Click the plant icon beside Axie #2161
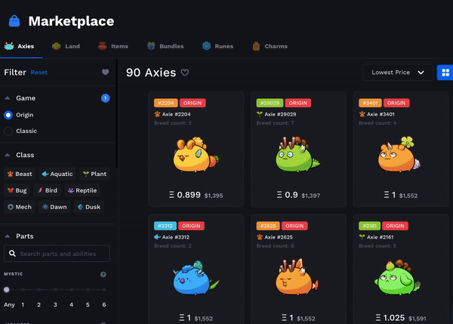This screenshot has height=324, width=453. (x=362, y=237)
